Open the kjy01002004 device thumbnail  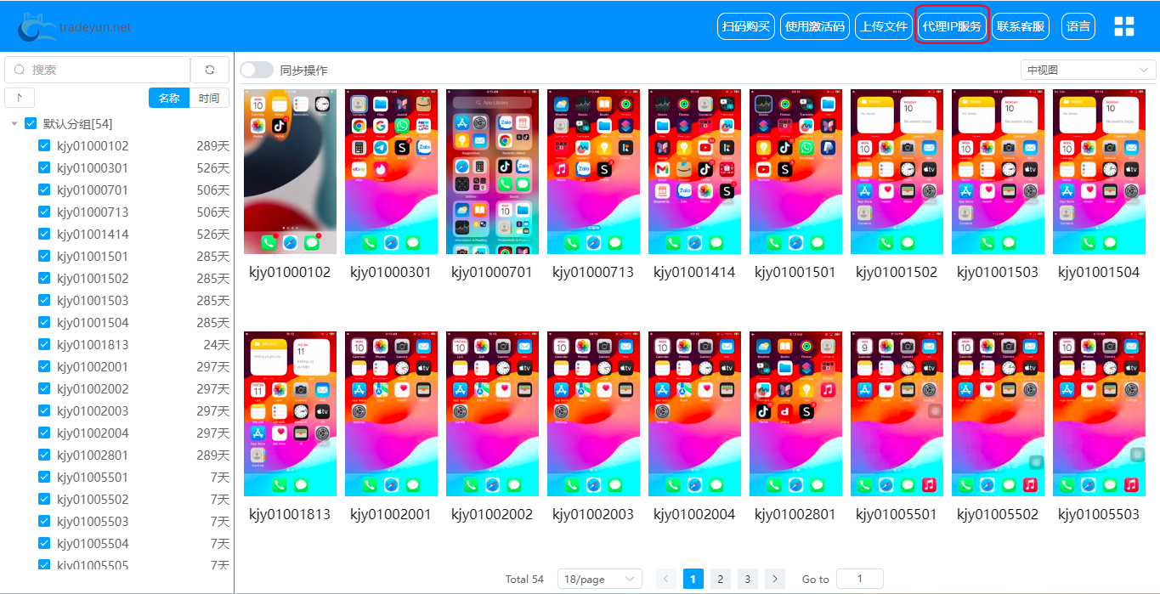pos(694,414)
